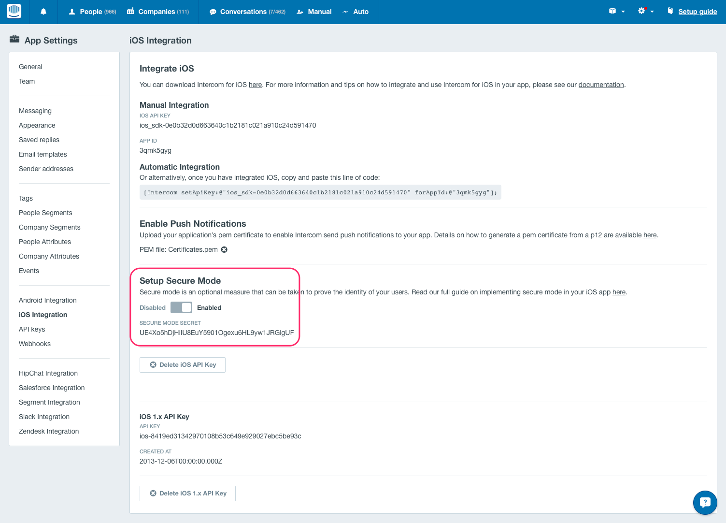
Task: Click the Intercom logo icon
Action: click(x=14, y=11)
